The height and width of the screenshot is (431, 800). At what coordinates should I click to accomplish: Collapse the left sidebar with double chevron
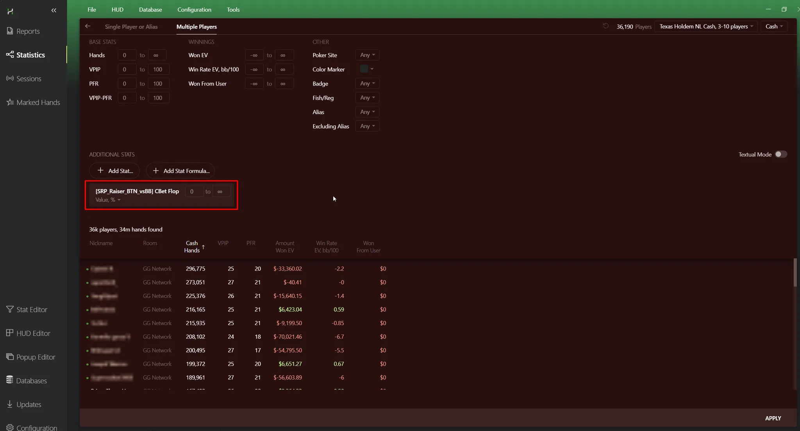(x=54, y=11)
